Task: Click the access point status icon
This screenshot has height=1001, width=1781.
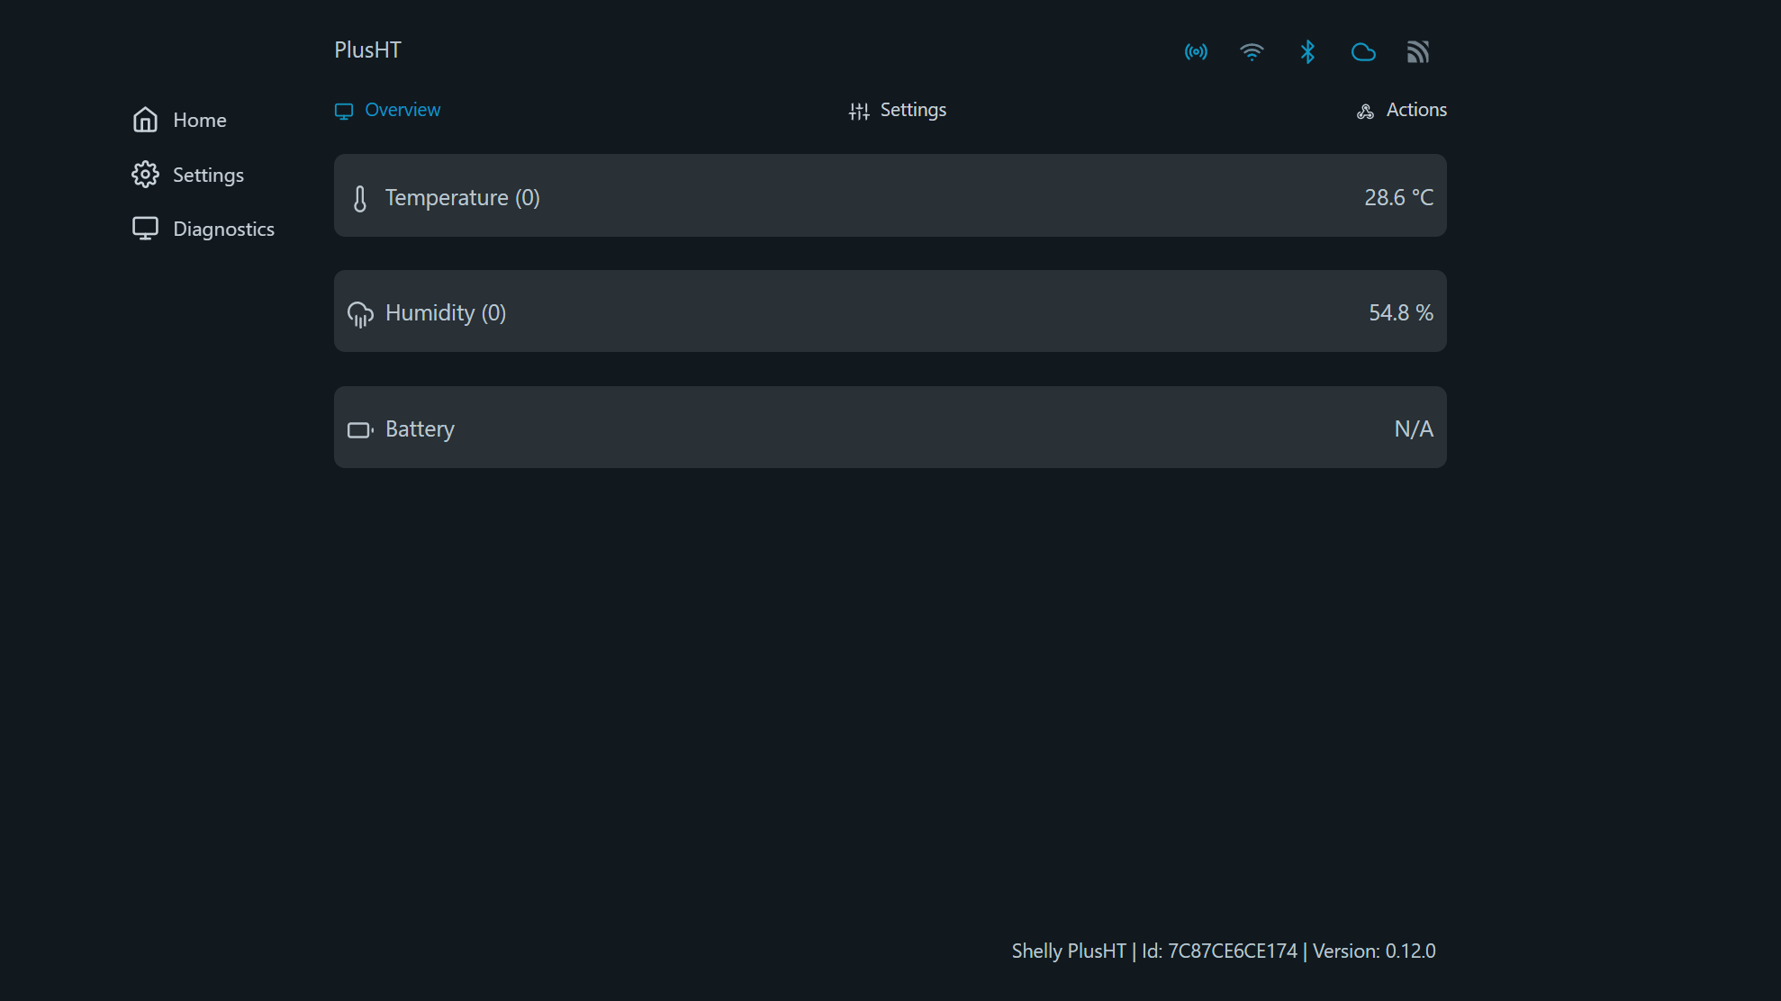Action: (1196, 51)
